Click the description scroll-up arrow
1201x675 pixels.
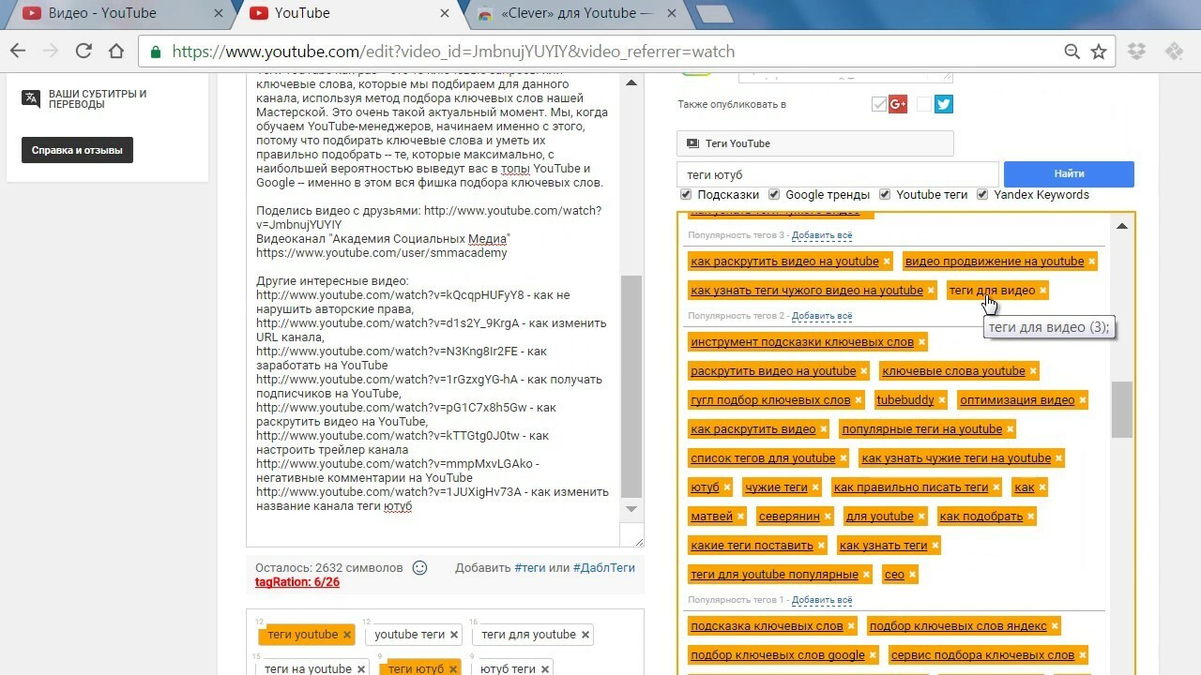631,83
